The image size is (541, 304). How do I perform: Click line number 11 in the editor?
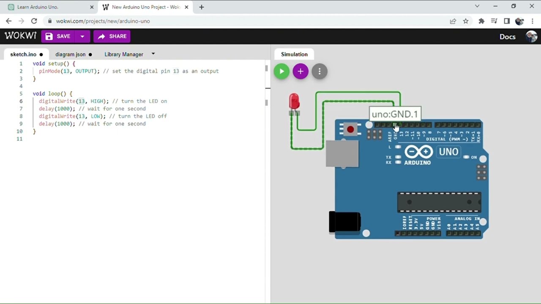(19, 139)
